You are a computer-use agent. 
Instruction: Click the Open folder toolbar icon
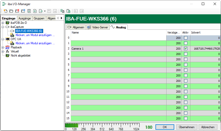[x=11, y=11]
